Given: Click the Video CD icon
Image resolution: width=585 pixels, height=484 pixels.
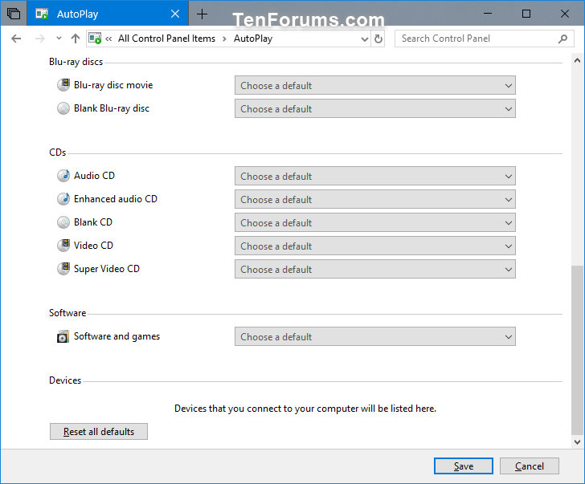Looking at the screenshot, I should click(63, 246).
